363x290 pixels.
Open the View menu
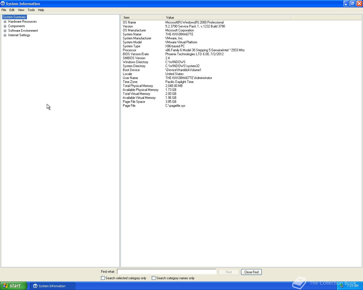tap(21, 10)
